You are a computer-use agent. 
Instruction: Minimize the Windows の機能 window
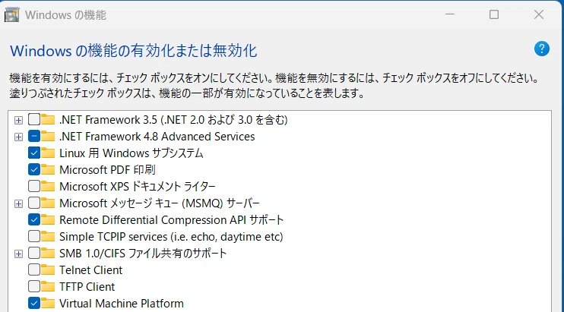[450, 14]
